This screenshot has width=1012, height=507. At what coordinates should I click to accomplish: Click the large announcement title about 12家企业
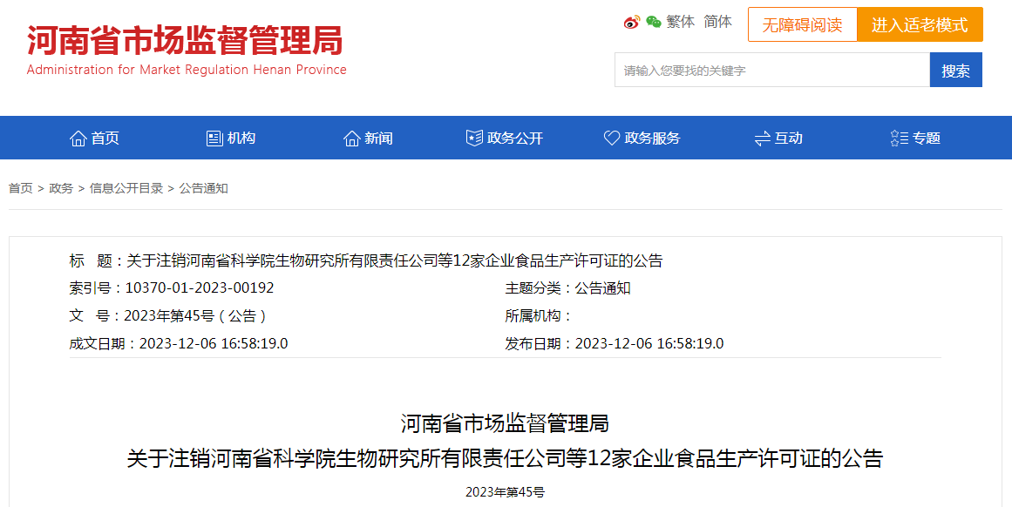pyautogui.click(x=505, y=458)
